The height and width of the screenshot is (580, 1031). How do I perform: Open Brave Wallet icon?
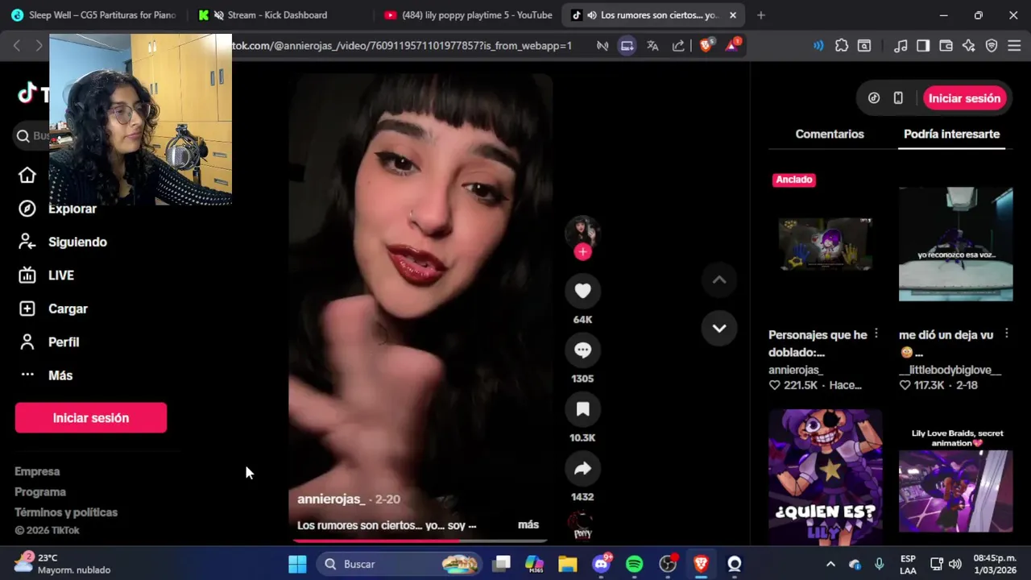946,46
